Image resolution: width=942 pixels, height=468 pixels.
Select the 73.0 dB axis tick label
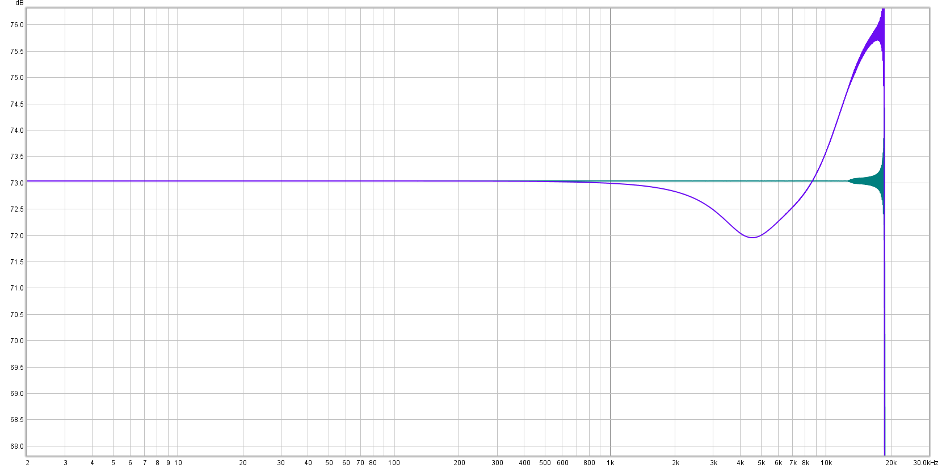(x=17, y=183)
